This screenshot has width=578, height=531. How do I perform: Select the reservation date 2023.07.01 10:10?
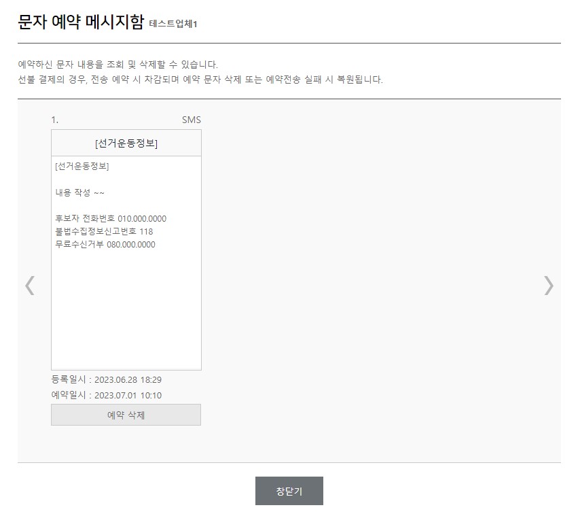(x=107, y=395)
